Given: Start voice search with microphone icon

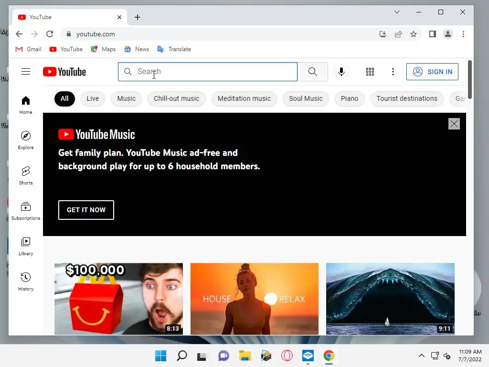Looking at the screenshot, I should click(341, 72).
